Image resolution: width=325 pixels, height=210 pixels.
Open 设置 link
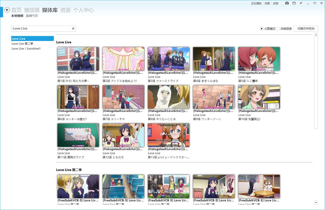click(267, 3)
